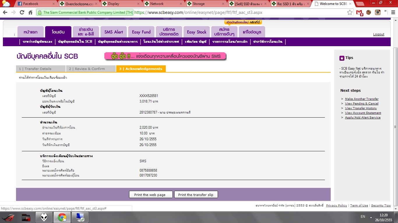This screenshot has height=223, width=398.
Task: Click the Make Another Transfer link
Action: tap(362, 99)
